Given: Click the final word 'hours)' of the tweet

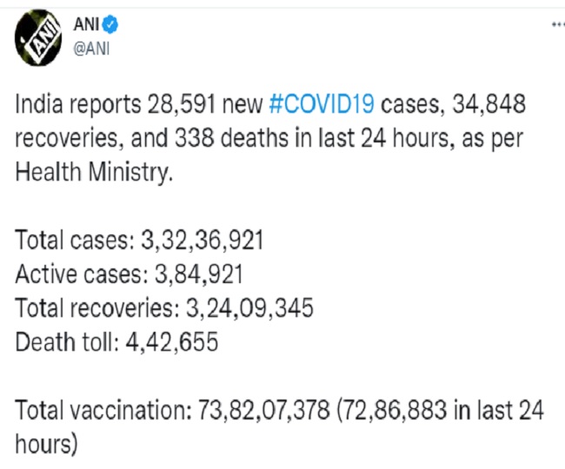Looking at the screenshot, I should 46,445.
